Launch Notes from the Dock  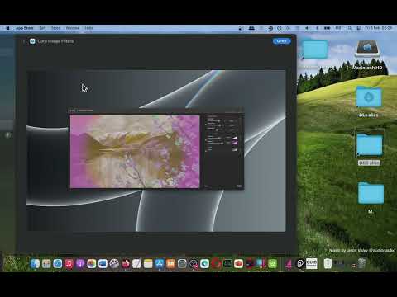148,264
